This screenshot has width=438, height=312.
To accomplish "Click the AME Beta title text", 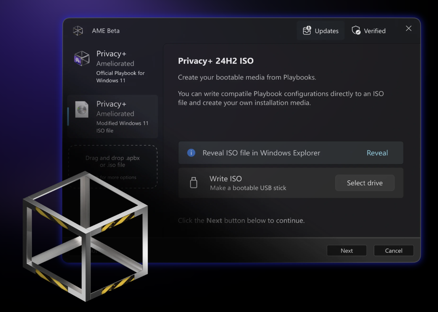I will point(106,31).
